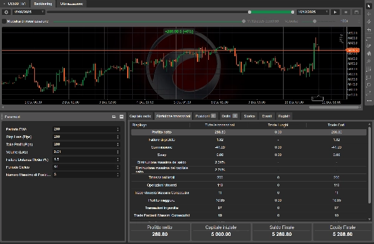374x244 pixels.
Task: Click the Operazioni vincenti row label
Action: 161,185
